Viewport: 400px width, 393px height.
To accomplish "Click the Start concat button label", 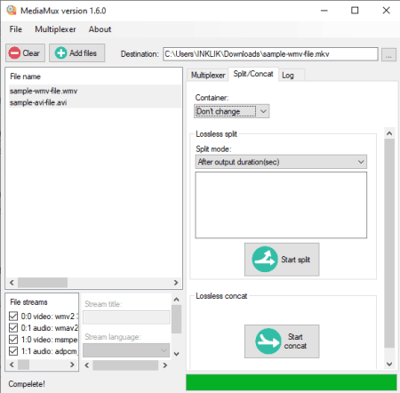I will (295, 341).
